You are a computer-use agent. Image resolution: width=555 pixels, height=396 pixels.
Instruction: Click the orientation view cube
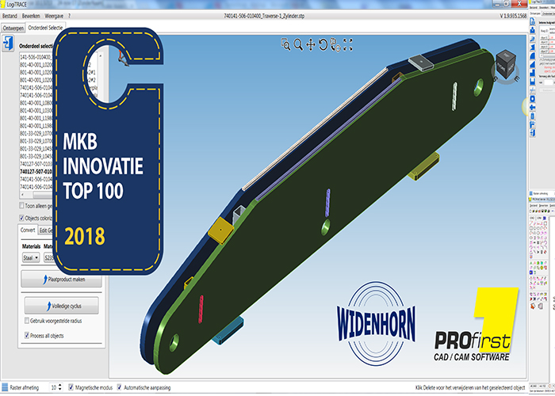pyautogui.click(x=506, y=64)
